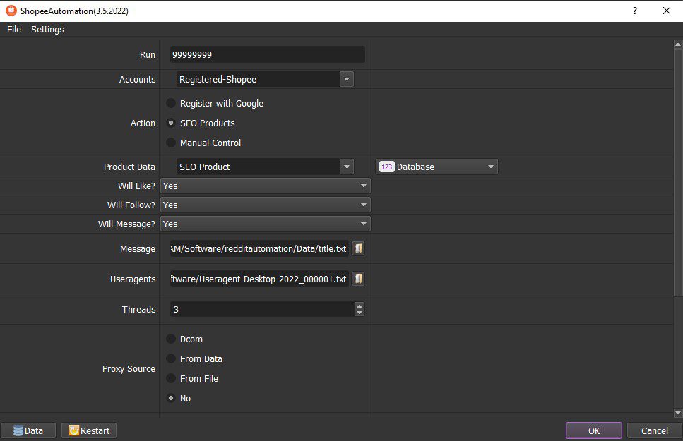Open the Settings menu
Viewport: 683px width, 441px height.
[47, 29]
